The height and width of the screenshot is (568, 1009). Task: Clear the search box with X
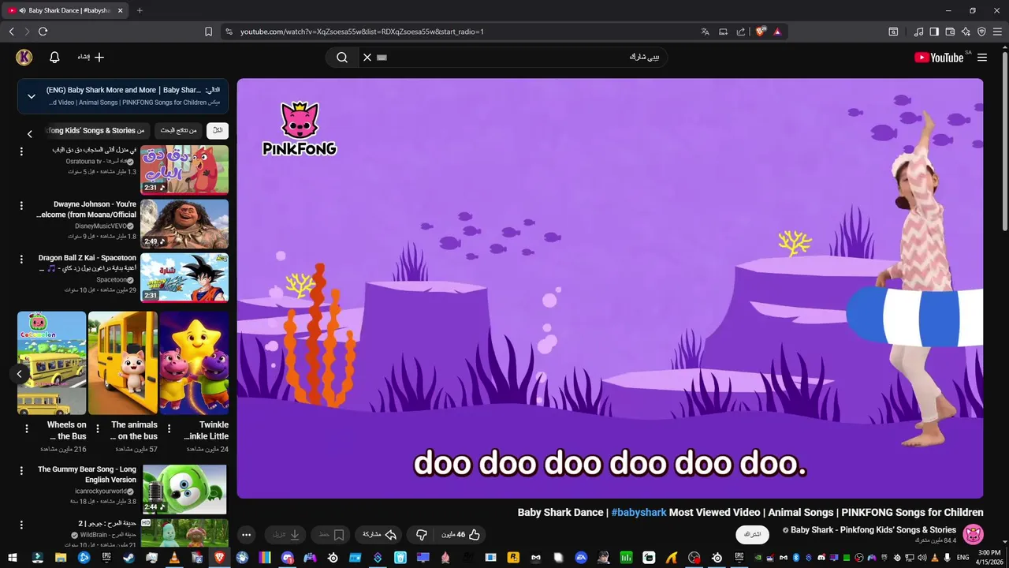point(367,57)
